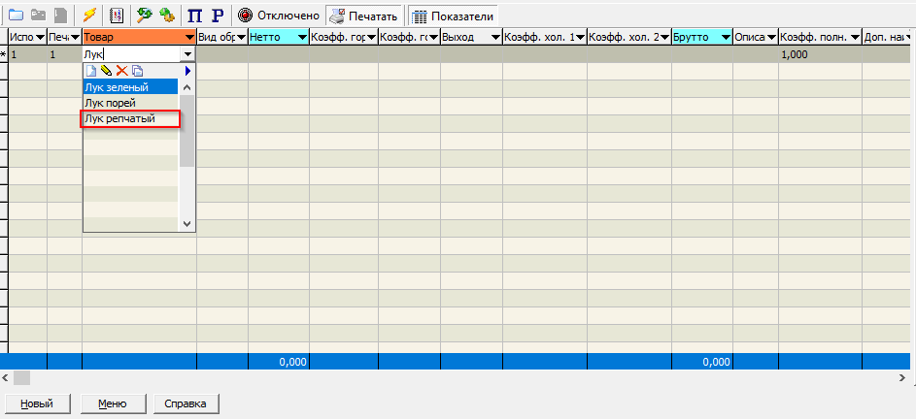Click the bold blue П toolbar icon
Screen dimensions: 916x419
coord(194,16)
